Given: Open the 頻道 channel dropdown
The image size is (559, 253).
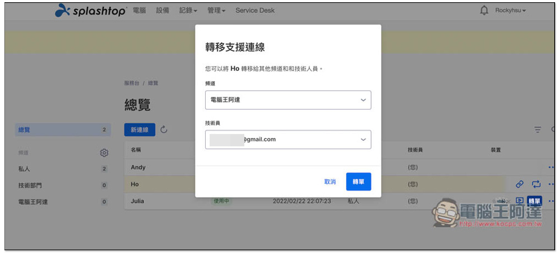Looking at the screenshot, I should click(x=288, y=100).
